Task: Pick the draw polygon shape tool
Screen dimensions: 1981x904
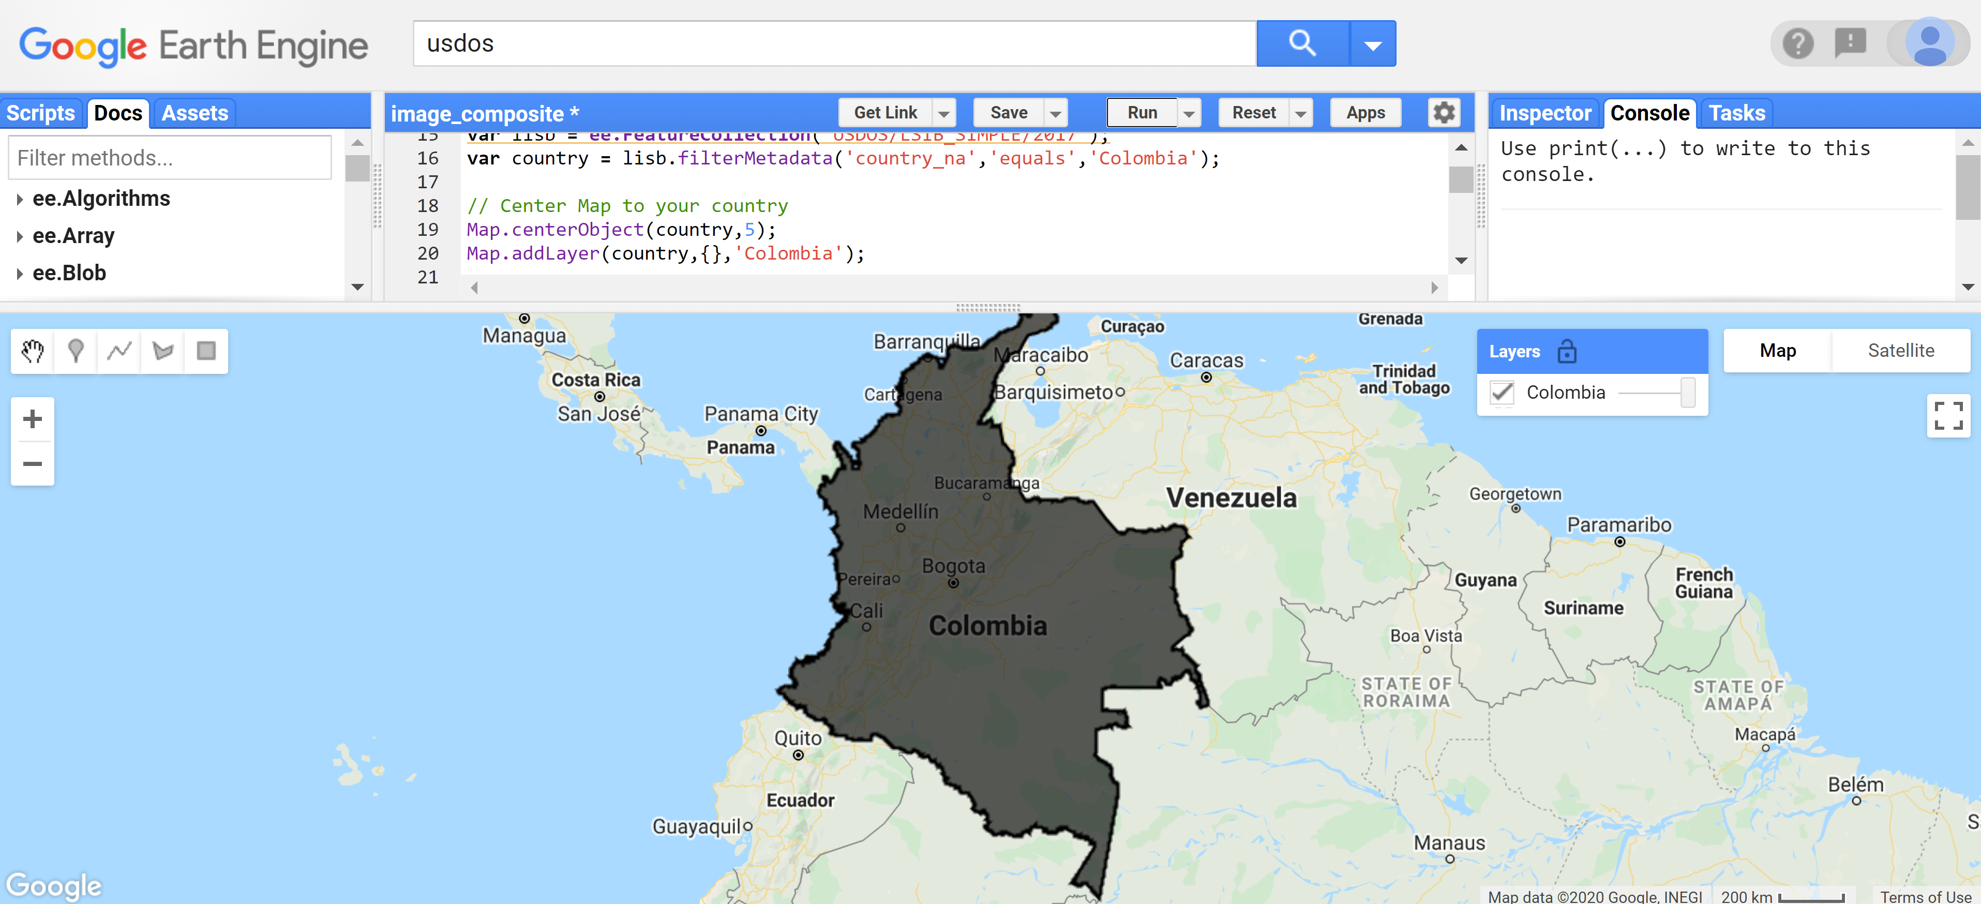Action: 163,351
